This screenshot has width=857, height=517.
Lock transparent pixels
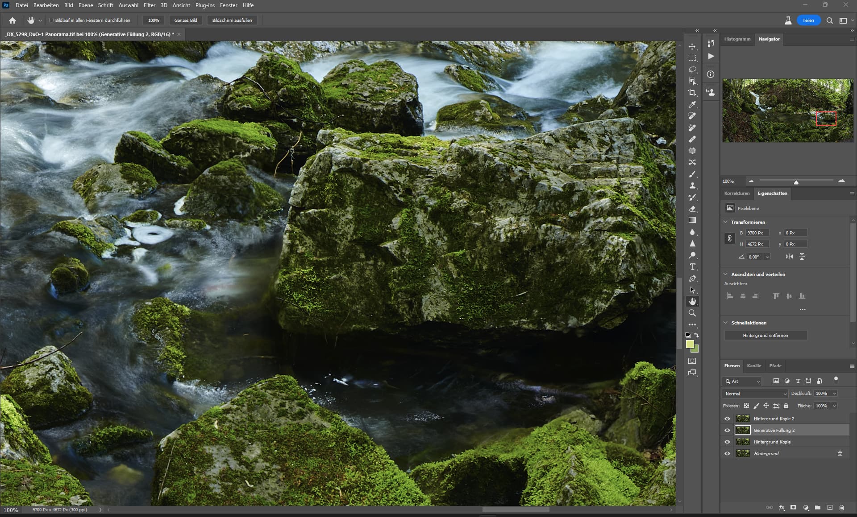(x=746, y=406)
